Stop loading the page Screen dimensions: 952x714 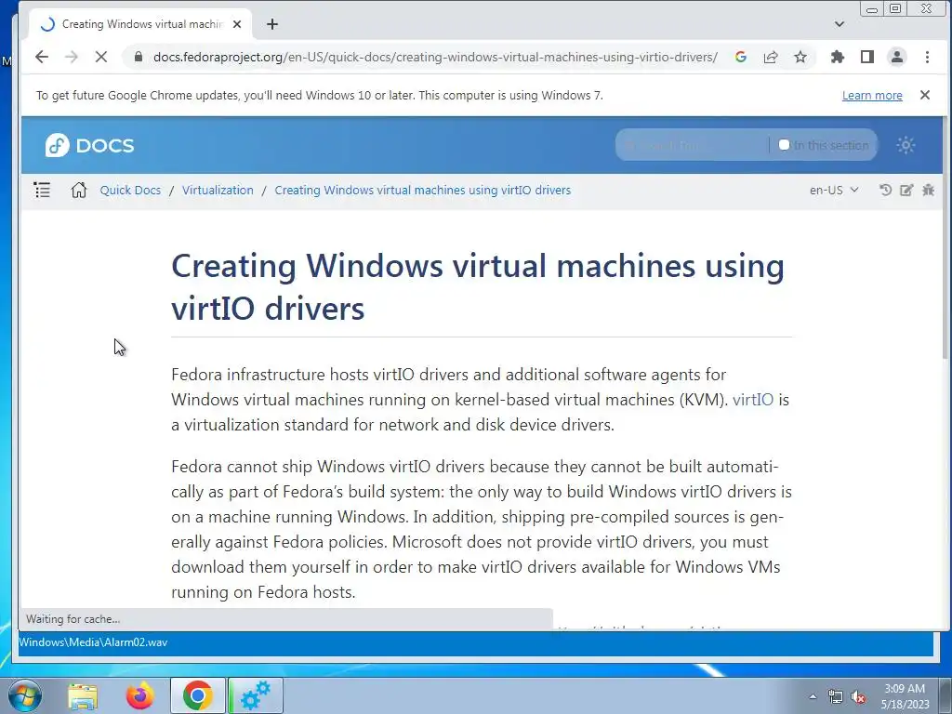tap(100, 57)
